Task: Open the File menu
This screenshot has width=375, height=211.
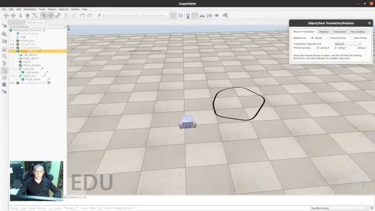Action: [4, 9]
